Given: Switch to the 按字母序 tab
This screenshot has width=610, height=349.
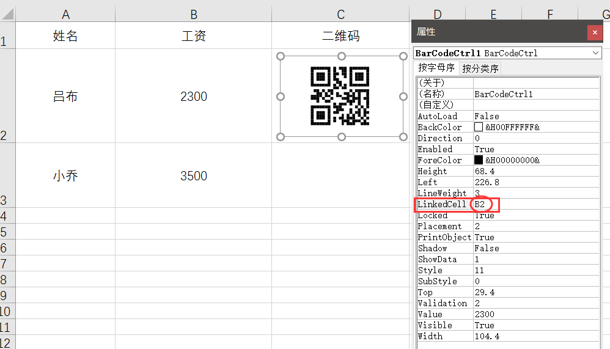Looking at the screenshot, I should point(436,68).
